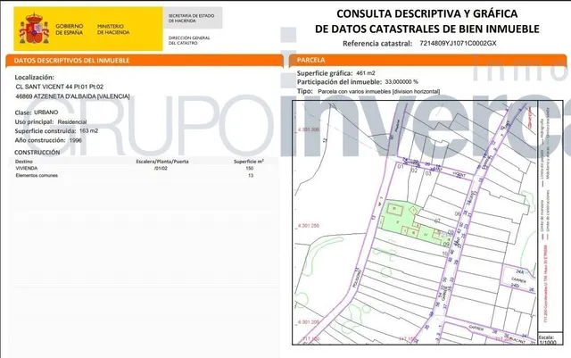Click the Uso principal value Residencial
Image resolution: width=571 pixels, height=358 pixels.
pyautogui.click(x=72, y=121)
